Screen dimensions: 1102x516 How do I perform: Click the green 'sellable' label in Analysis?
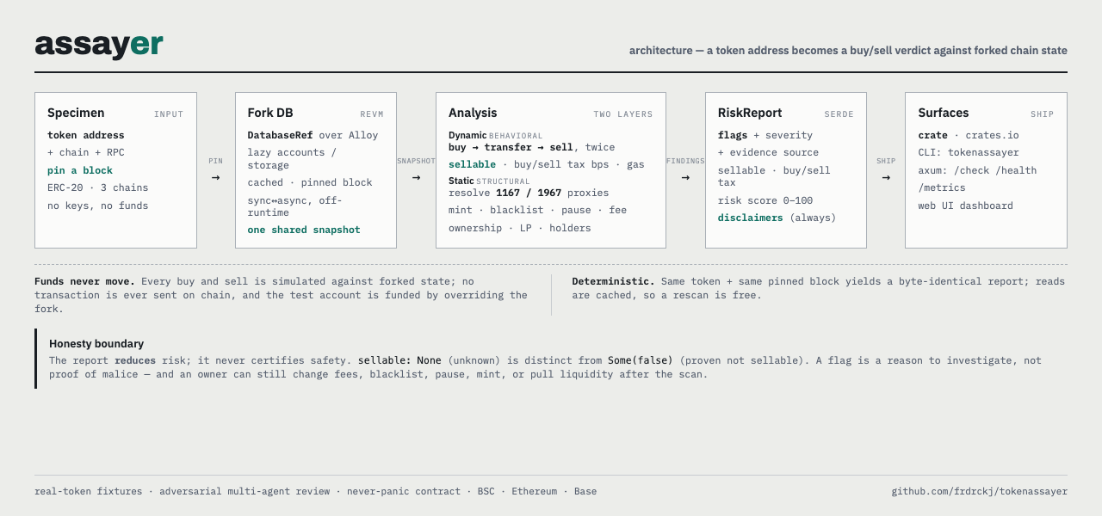472,164
